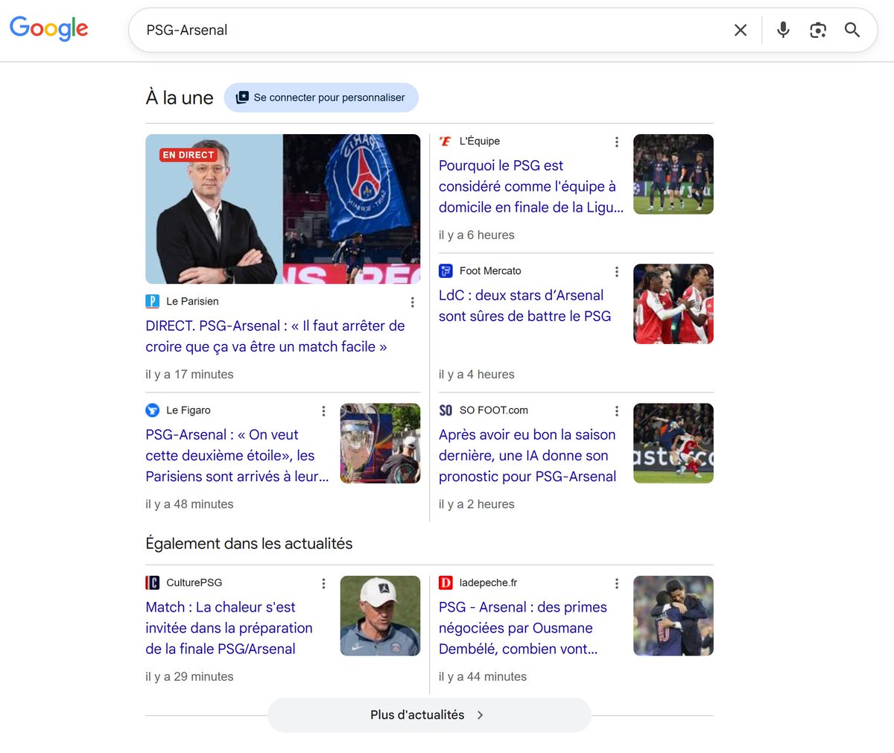Open search by image camera icon
Viewport: 894px width, 753px height.
[818, 30]
